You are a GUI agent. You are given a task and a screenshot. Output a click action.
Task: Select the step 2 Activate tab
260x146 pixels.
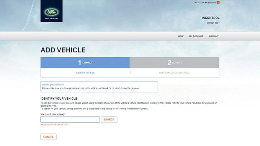[x=175, y=63]
